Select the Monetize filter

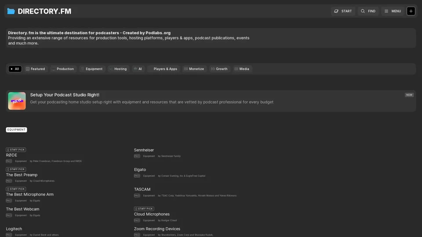194,69
